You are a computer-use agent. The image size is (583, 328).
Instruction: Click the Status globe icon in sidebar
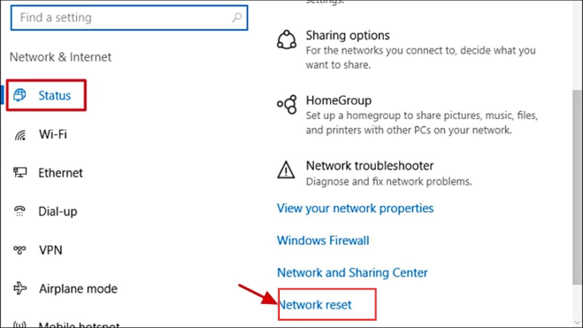(20, 95)
